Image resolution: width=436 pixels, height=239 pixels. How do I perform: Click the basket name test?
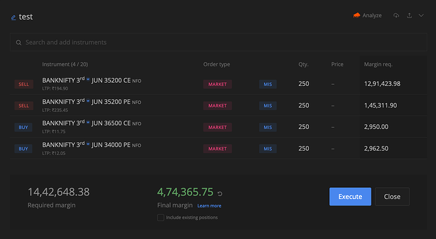(26, 17)
